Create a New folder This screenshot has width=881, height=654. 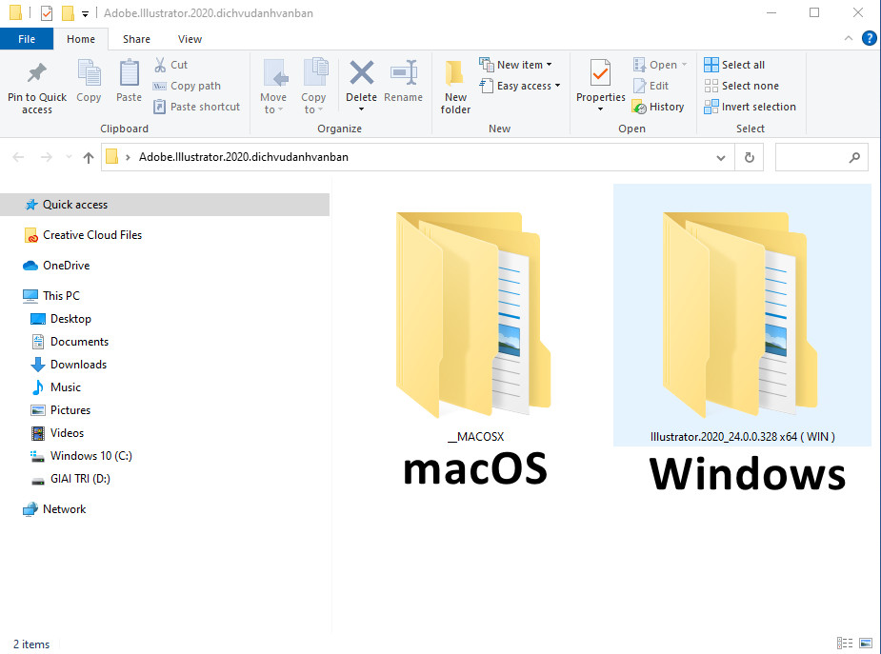(x=455, y=88)
